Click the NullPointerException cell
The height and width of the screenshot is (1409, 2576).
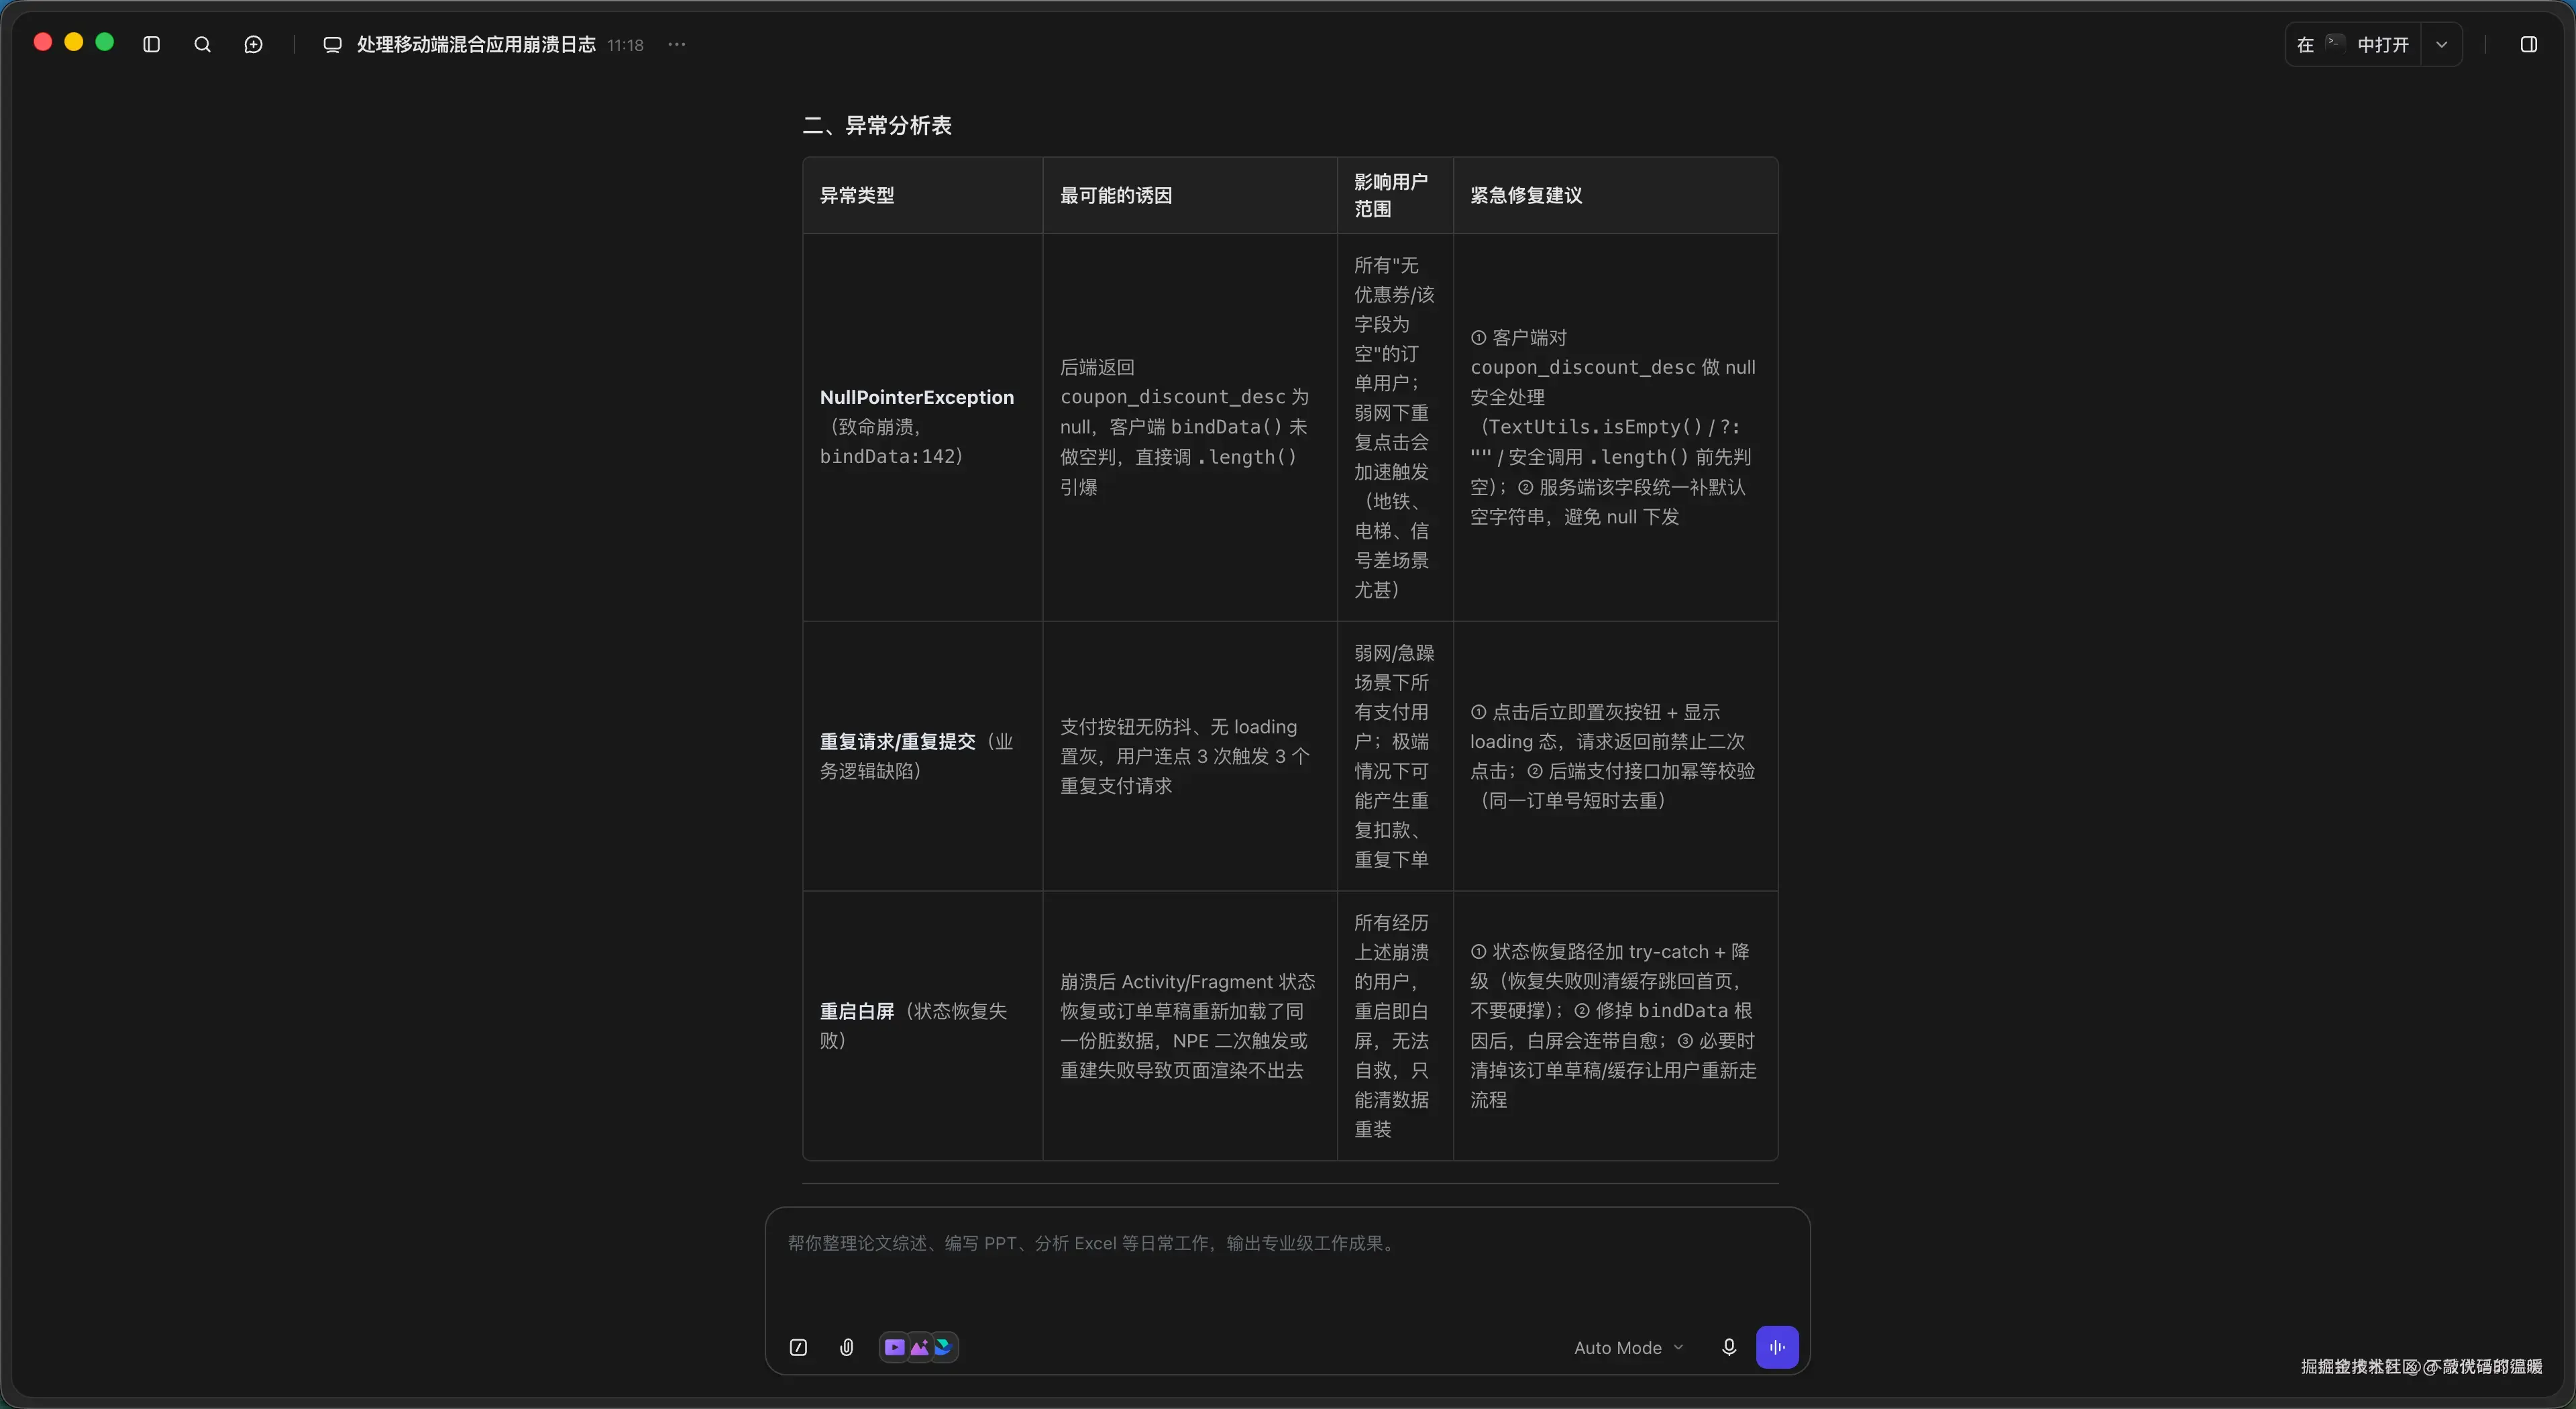tap(922, 427)
